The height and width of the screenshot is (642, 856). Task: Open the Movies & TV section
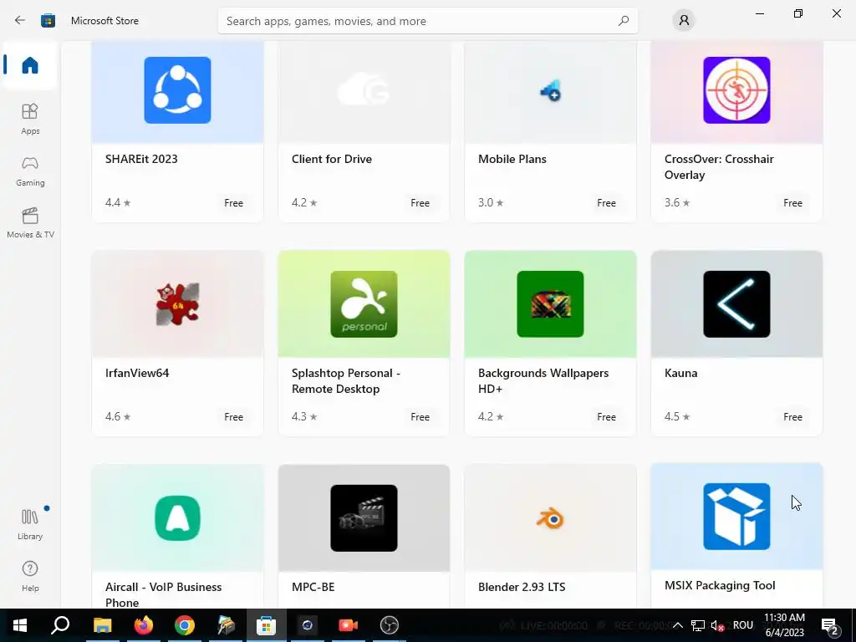(30, 223)
